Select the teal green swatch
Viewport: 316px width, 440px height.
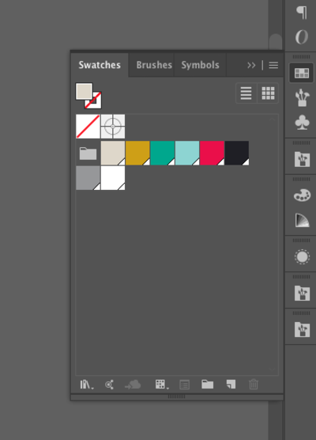[x=163, y=154]
